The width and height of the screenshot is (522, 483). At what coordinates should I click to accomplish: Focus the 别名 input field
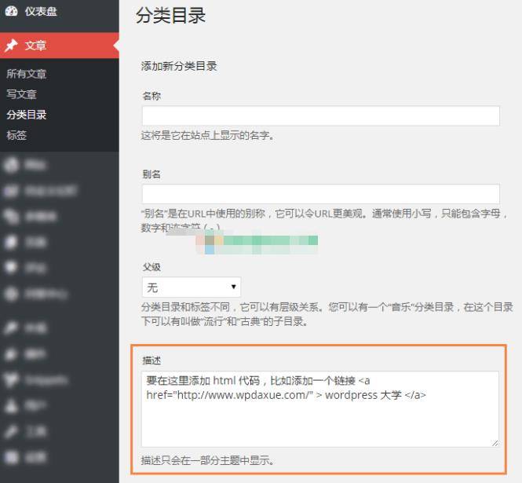(x=320, y=194)
